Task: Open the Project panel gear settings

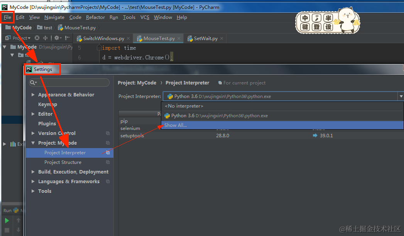Action: (58, 38)
